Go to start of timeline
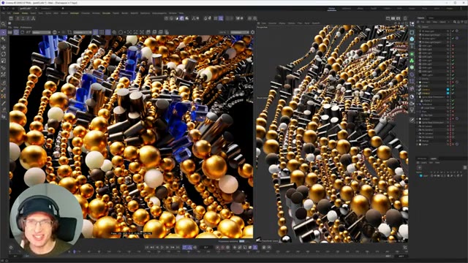The width and height of the screenshot is (468, 263). click(147, 247)
